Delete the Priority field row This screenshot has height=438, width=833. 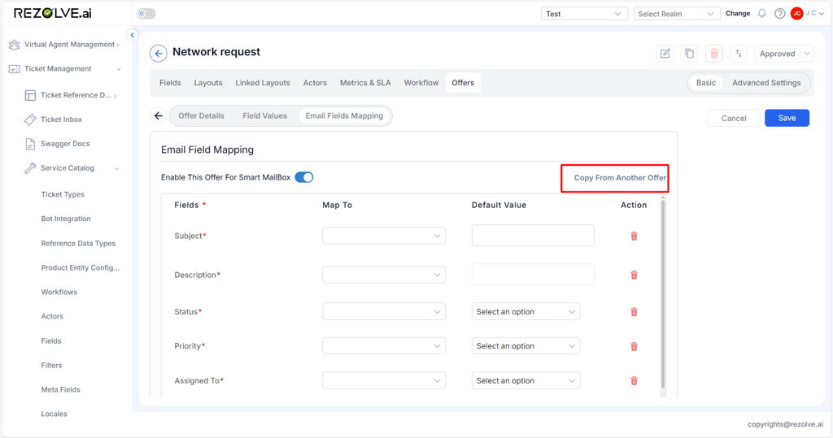point(634,346)
